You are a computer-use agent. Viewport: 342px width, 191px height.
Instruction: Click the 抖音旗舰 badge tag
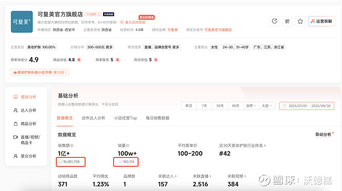(109, 14)
